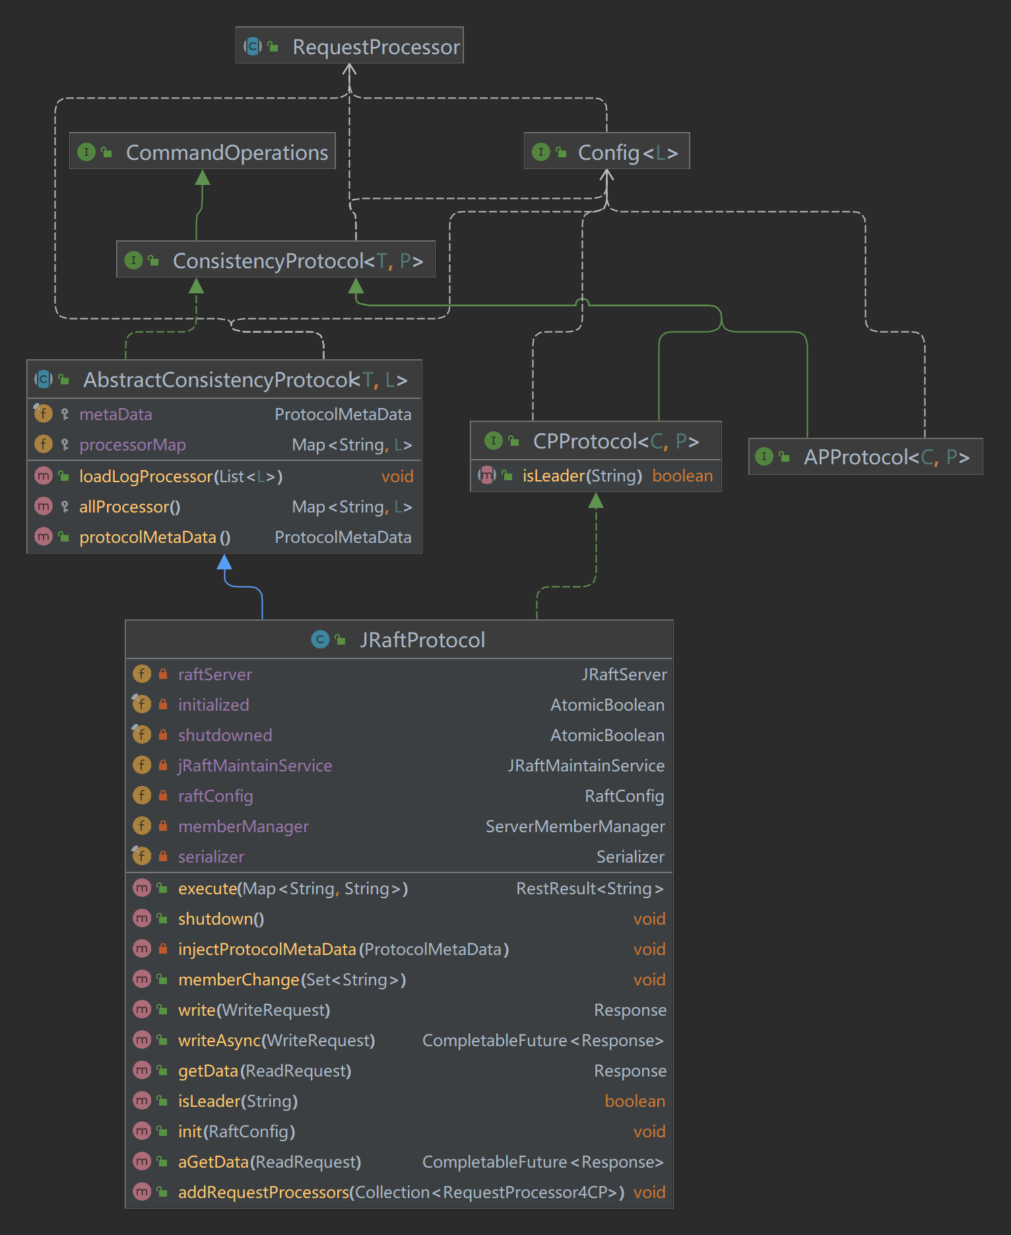1011x1235 pixels.
Task: Select the initialized field row
Action: (x=399, y=705)
